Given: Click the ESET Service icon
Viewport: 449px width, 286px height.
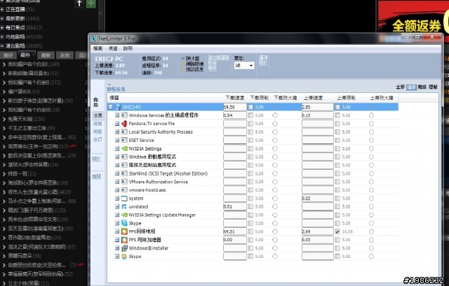Looking at the screenshot, I should pyautogui.click(x=124, y=140).
